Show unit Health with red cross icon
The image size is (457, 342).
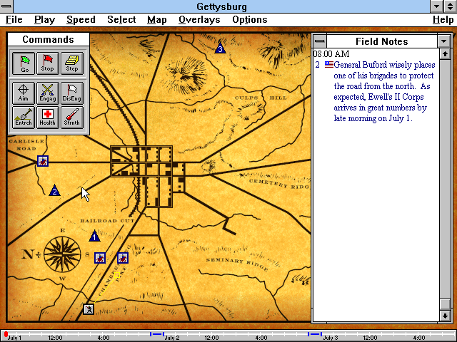tap(48, 118)
